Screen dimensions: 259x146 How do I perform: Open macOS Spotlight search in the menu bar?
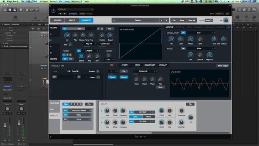click(251, 1)
